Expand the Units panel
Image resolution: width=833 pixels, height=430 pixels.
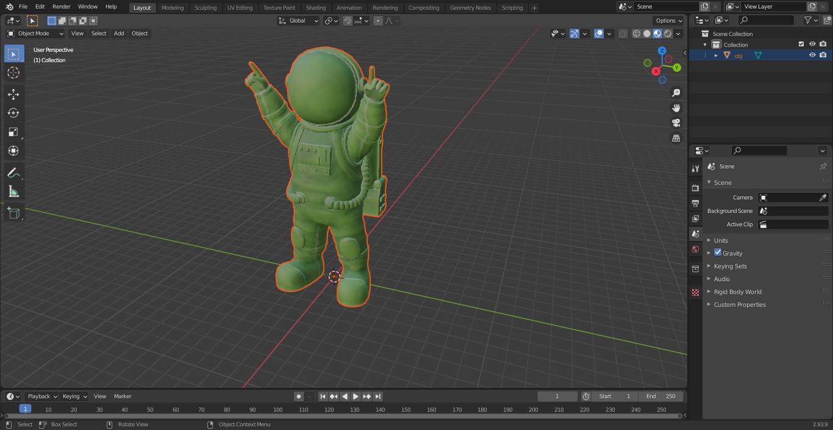(x=721, y=240)
